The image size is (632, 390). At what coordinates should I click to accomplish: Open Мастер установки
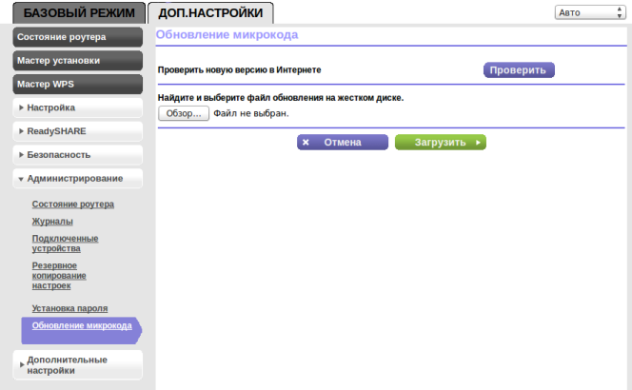tap(78, 61)
